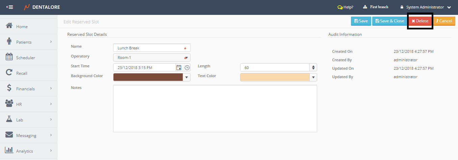Go to Recall in the sidebar
This screenshot has height=160, width=458.
pyautogui.click(x=22, y=73)
